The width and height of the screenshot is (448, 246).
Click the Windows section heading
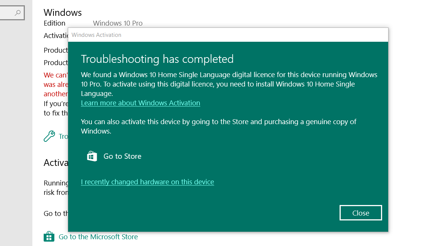tap(62, 12)
